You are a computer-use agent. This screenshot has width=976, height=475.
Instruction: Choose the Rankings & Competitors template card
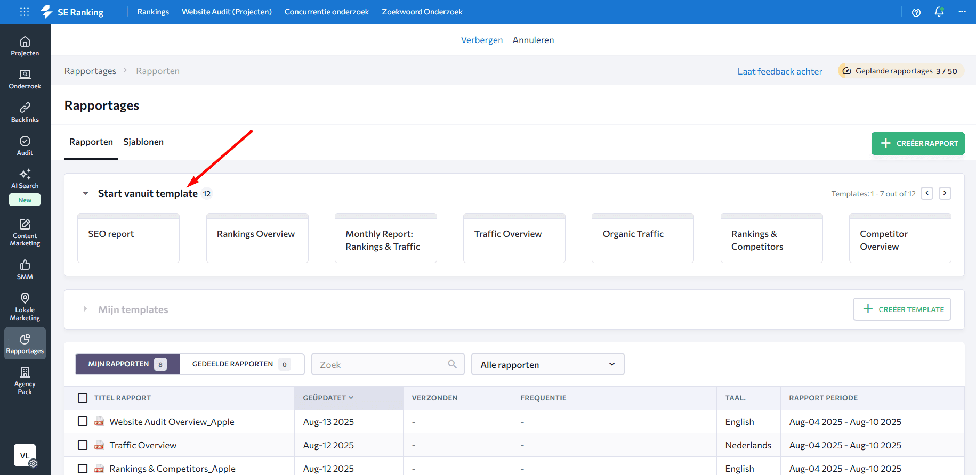[772, 238]
